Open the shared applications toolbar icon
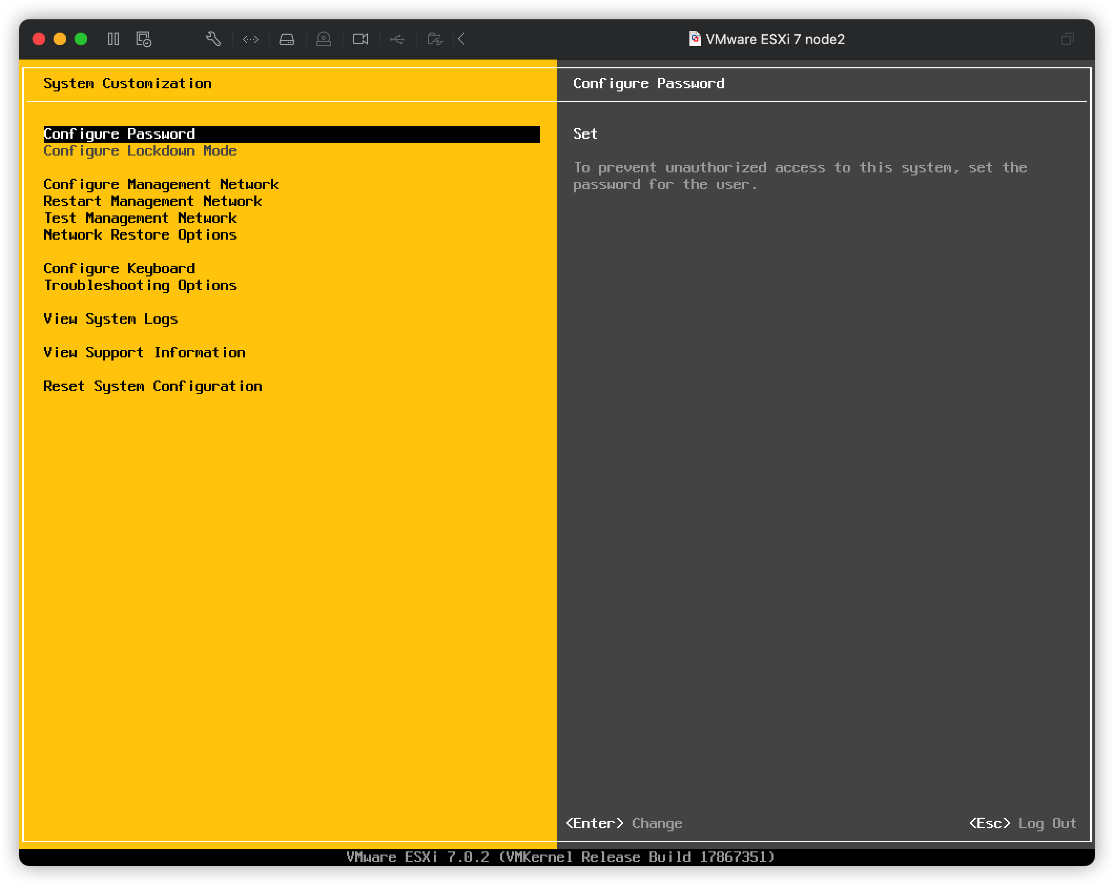Screen dimensions: 1114x885 [434, 39]
